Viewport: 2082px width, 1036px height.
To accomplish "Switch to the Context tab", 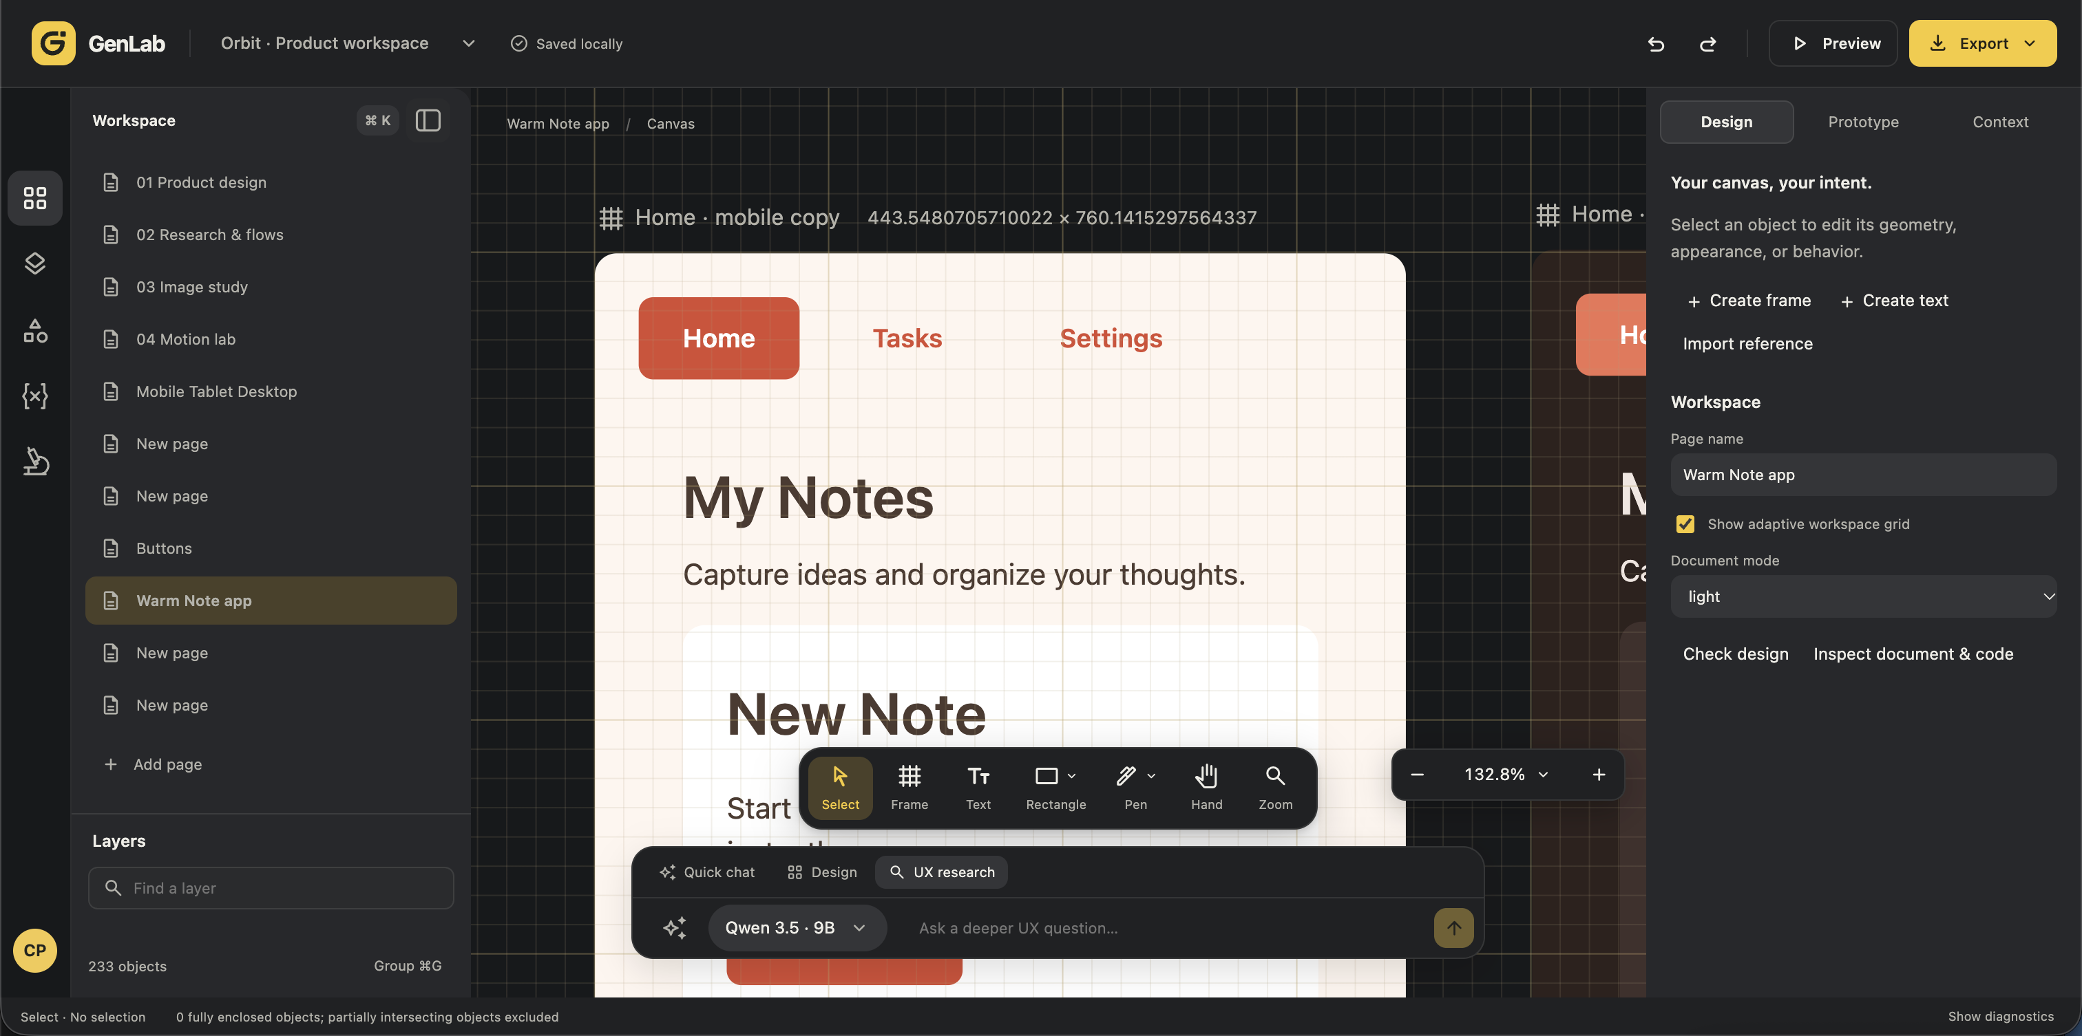I will pos(1999,122).
